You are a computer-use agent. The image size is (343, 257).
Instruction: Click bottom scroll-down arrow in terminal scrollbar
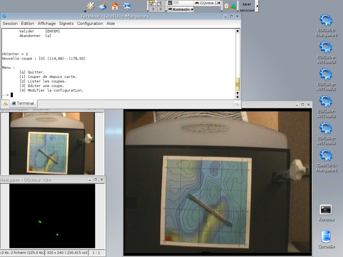[238, 97]
